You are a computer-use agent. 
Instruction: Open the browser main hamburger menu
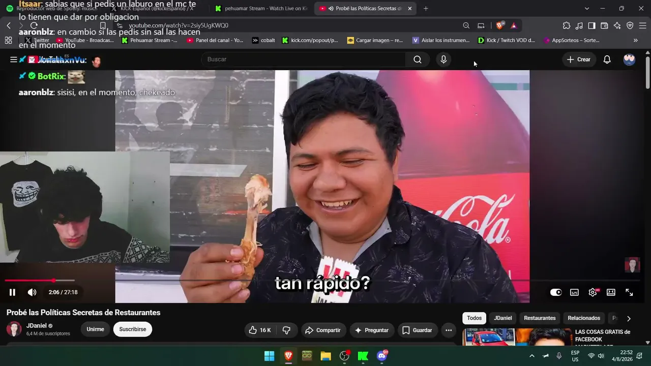coord(642,25)
